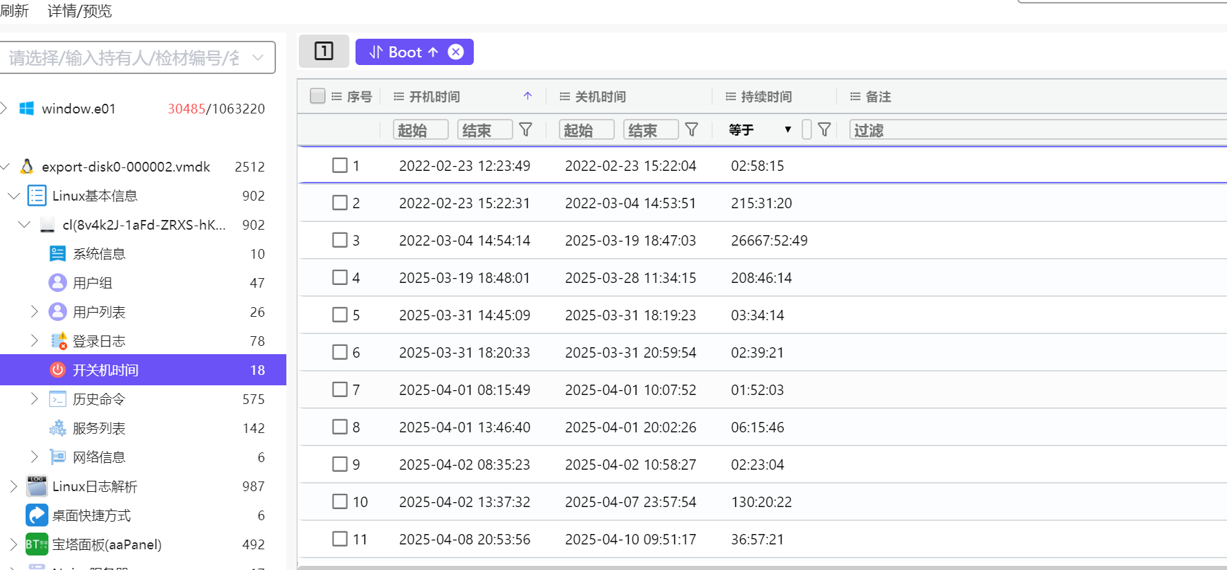The image size is (1227, 570).
Task: Click the 开机时间 结束 filter field
Action: 485,130
